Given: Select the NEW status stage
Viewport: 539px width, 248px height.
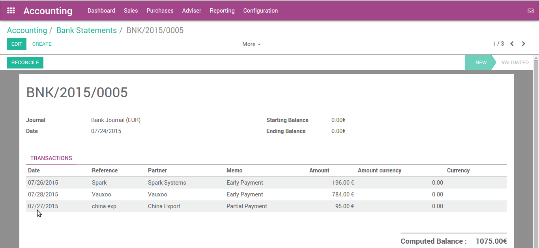Looking at the screenshot, I should click(481, 62).
